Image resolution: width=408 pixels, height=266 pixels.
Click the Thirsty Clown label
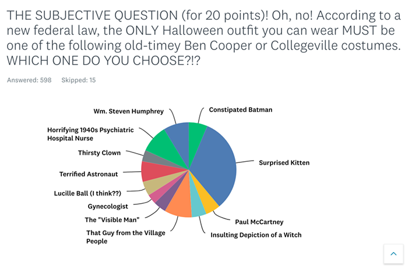tap(100, 152)
